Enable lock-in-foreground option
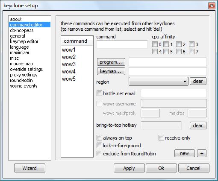 point(99,146)
